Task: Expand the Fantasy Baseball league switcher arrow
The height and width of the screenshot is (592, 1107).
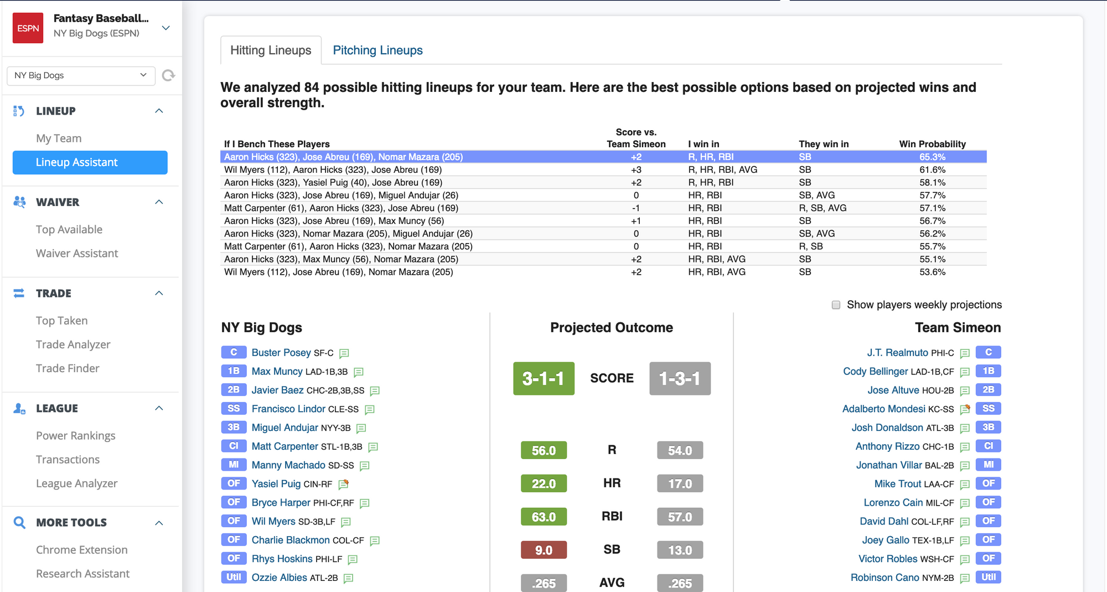Action: tap(165, 28)
